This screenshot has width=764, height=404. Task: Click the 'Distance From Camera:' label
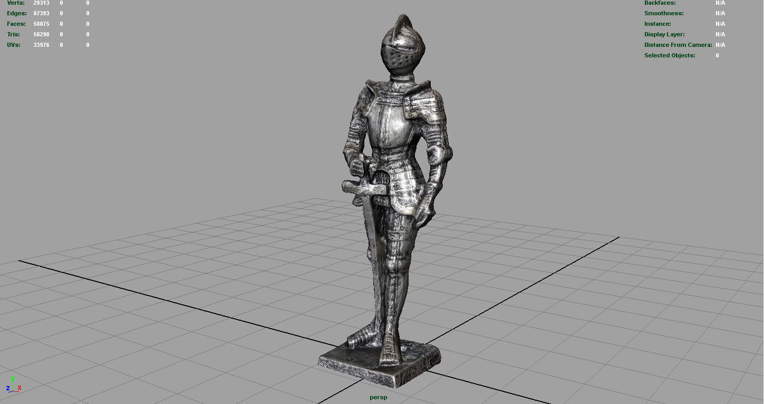[678, 45]
